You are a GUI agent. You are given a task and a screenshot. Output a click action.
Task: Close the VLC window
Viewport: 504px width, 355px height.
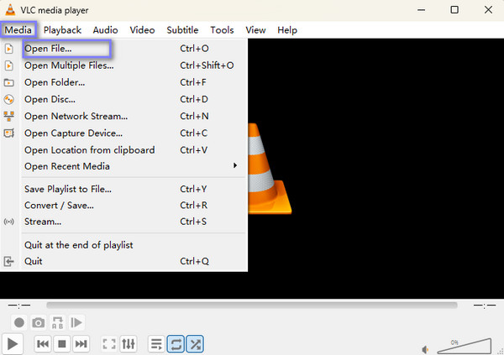pyautogui.click(x=488, y=10)
